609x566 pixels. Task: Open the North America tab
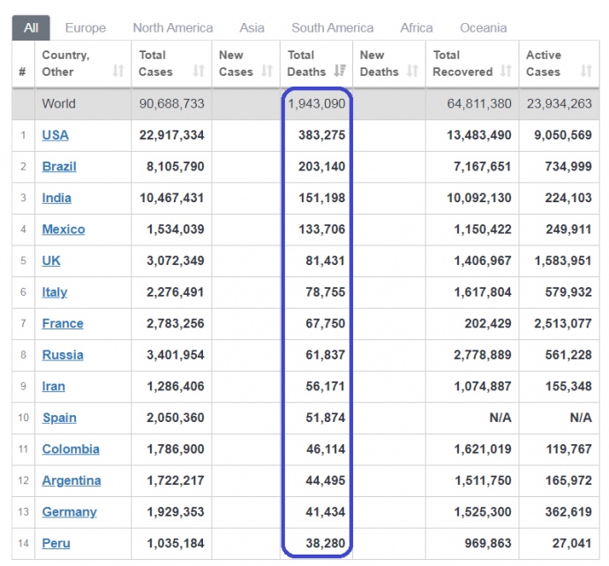(173, 27)
